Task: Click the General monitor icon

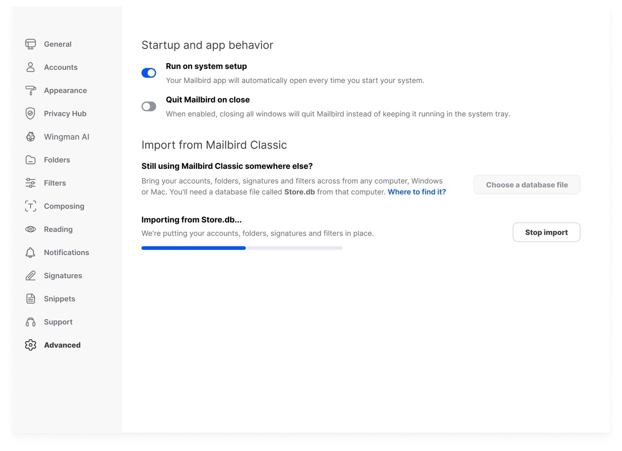Action: point(31,44)
